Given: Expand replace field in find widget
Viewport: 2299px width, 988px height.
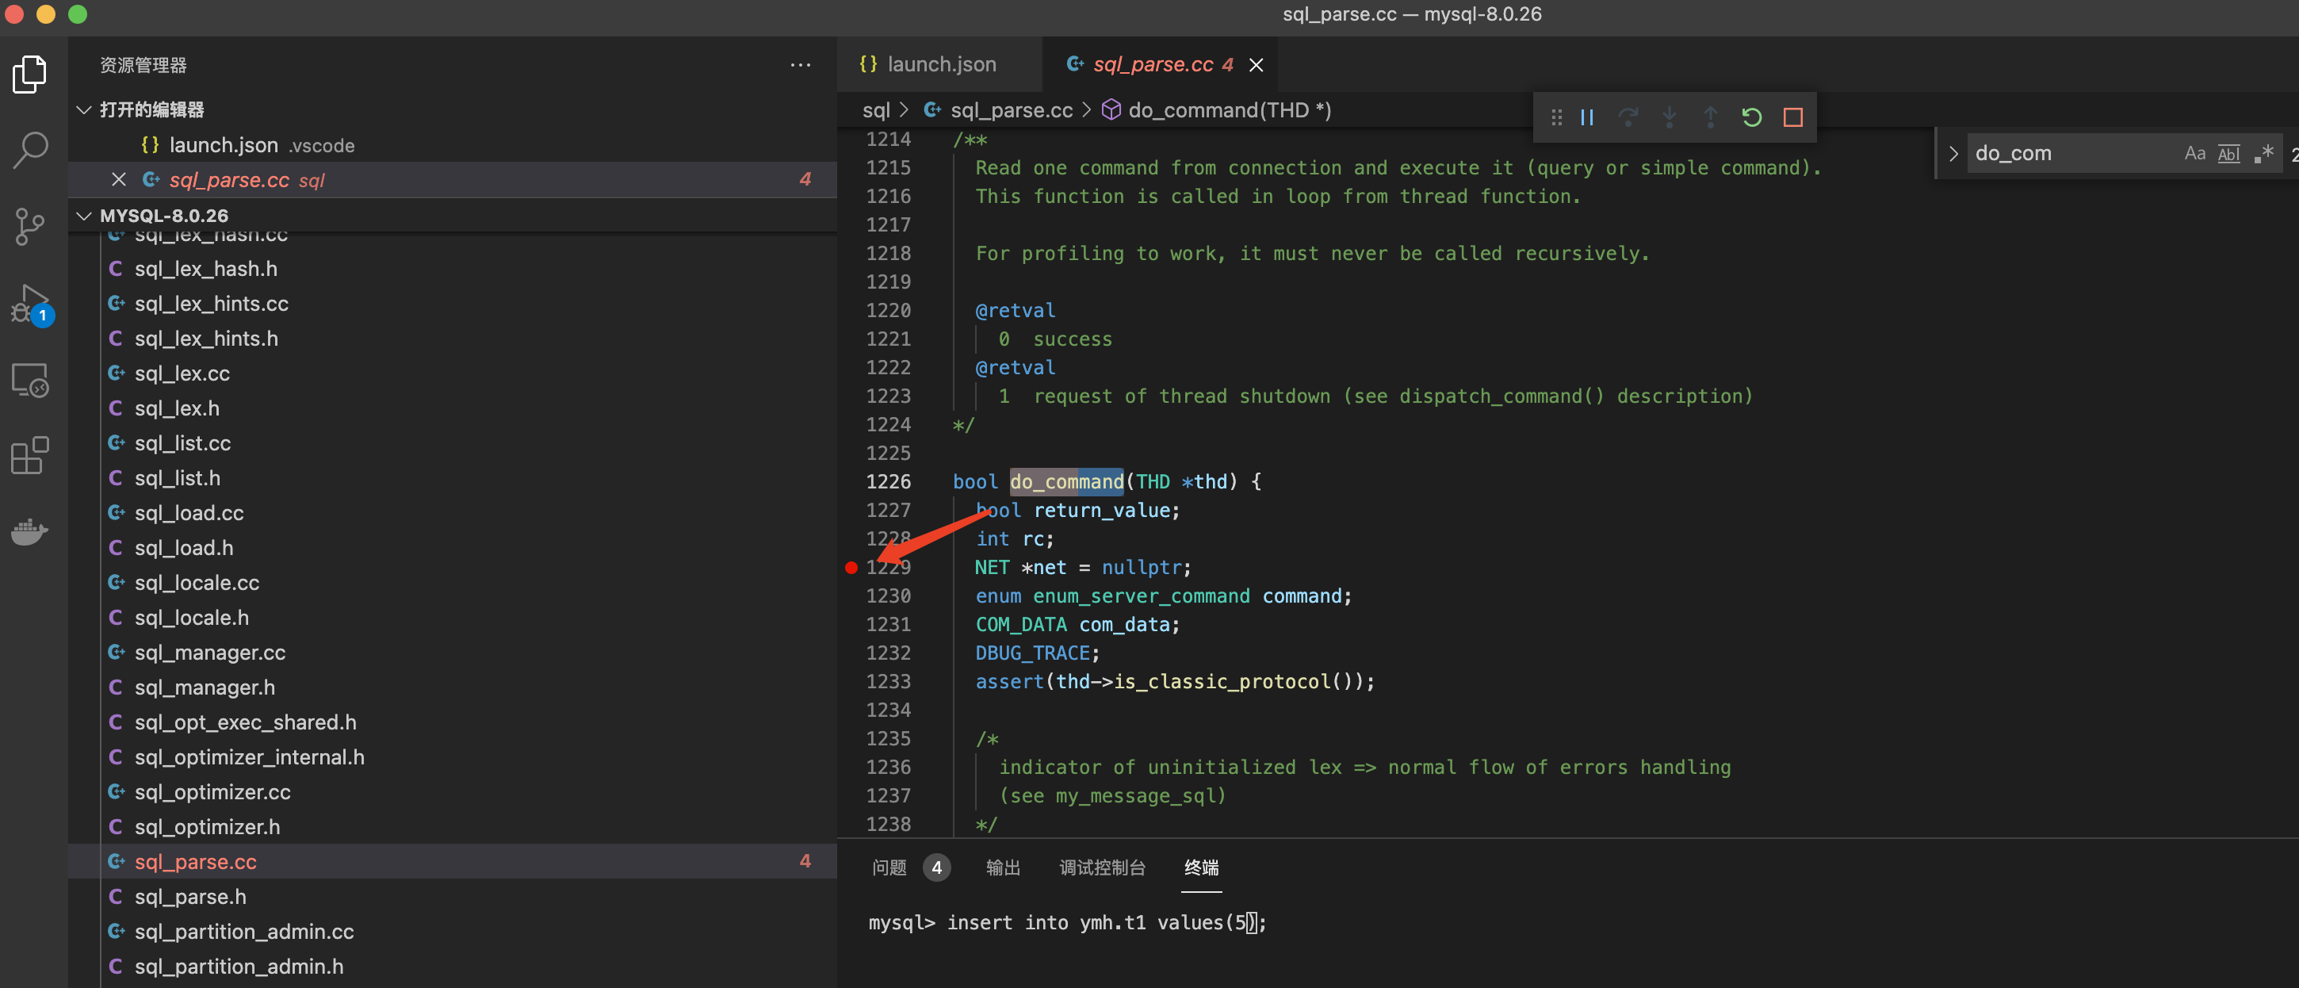Looking at the screenshot, I should (1953, 154).
